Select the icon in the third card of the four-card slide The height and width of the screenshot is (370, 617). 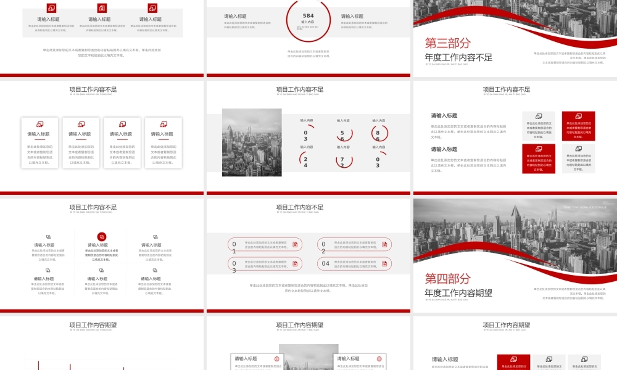pyautogui.click(x=122, y=124)
